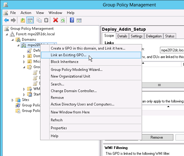Click the blue Help question mark icon
The height and width of the screenshot is (156, 184).
pyautogui.click(x=72, y=20)
